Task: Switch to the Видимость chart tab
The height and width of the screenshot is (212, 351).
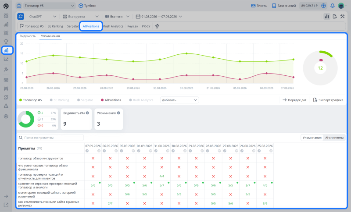Action: pyautogui.click(x=28, y=36)
